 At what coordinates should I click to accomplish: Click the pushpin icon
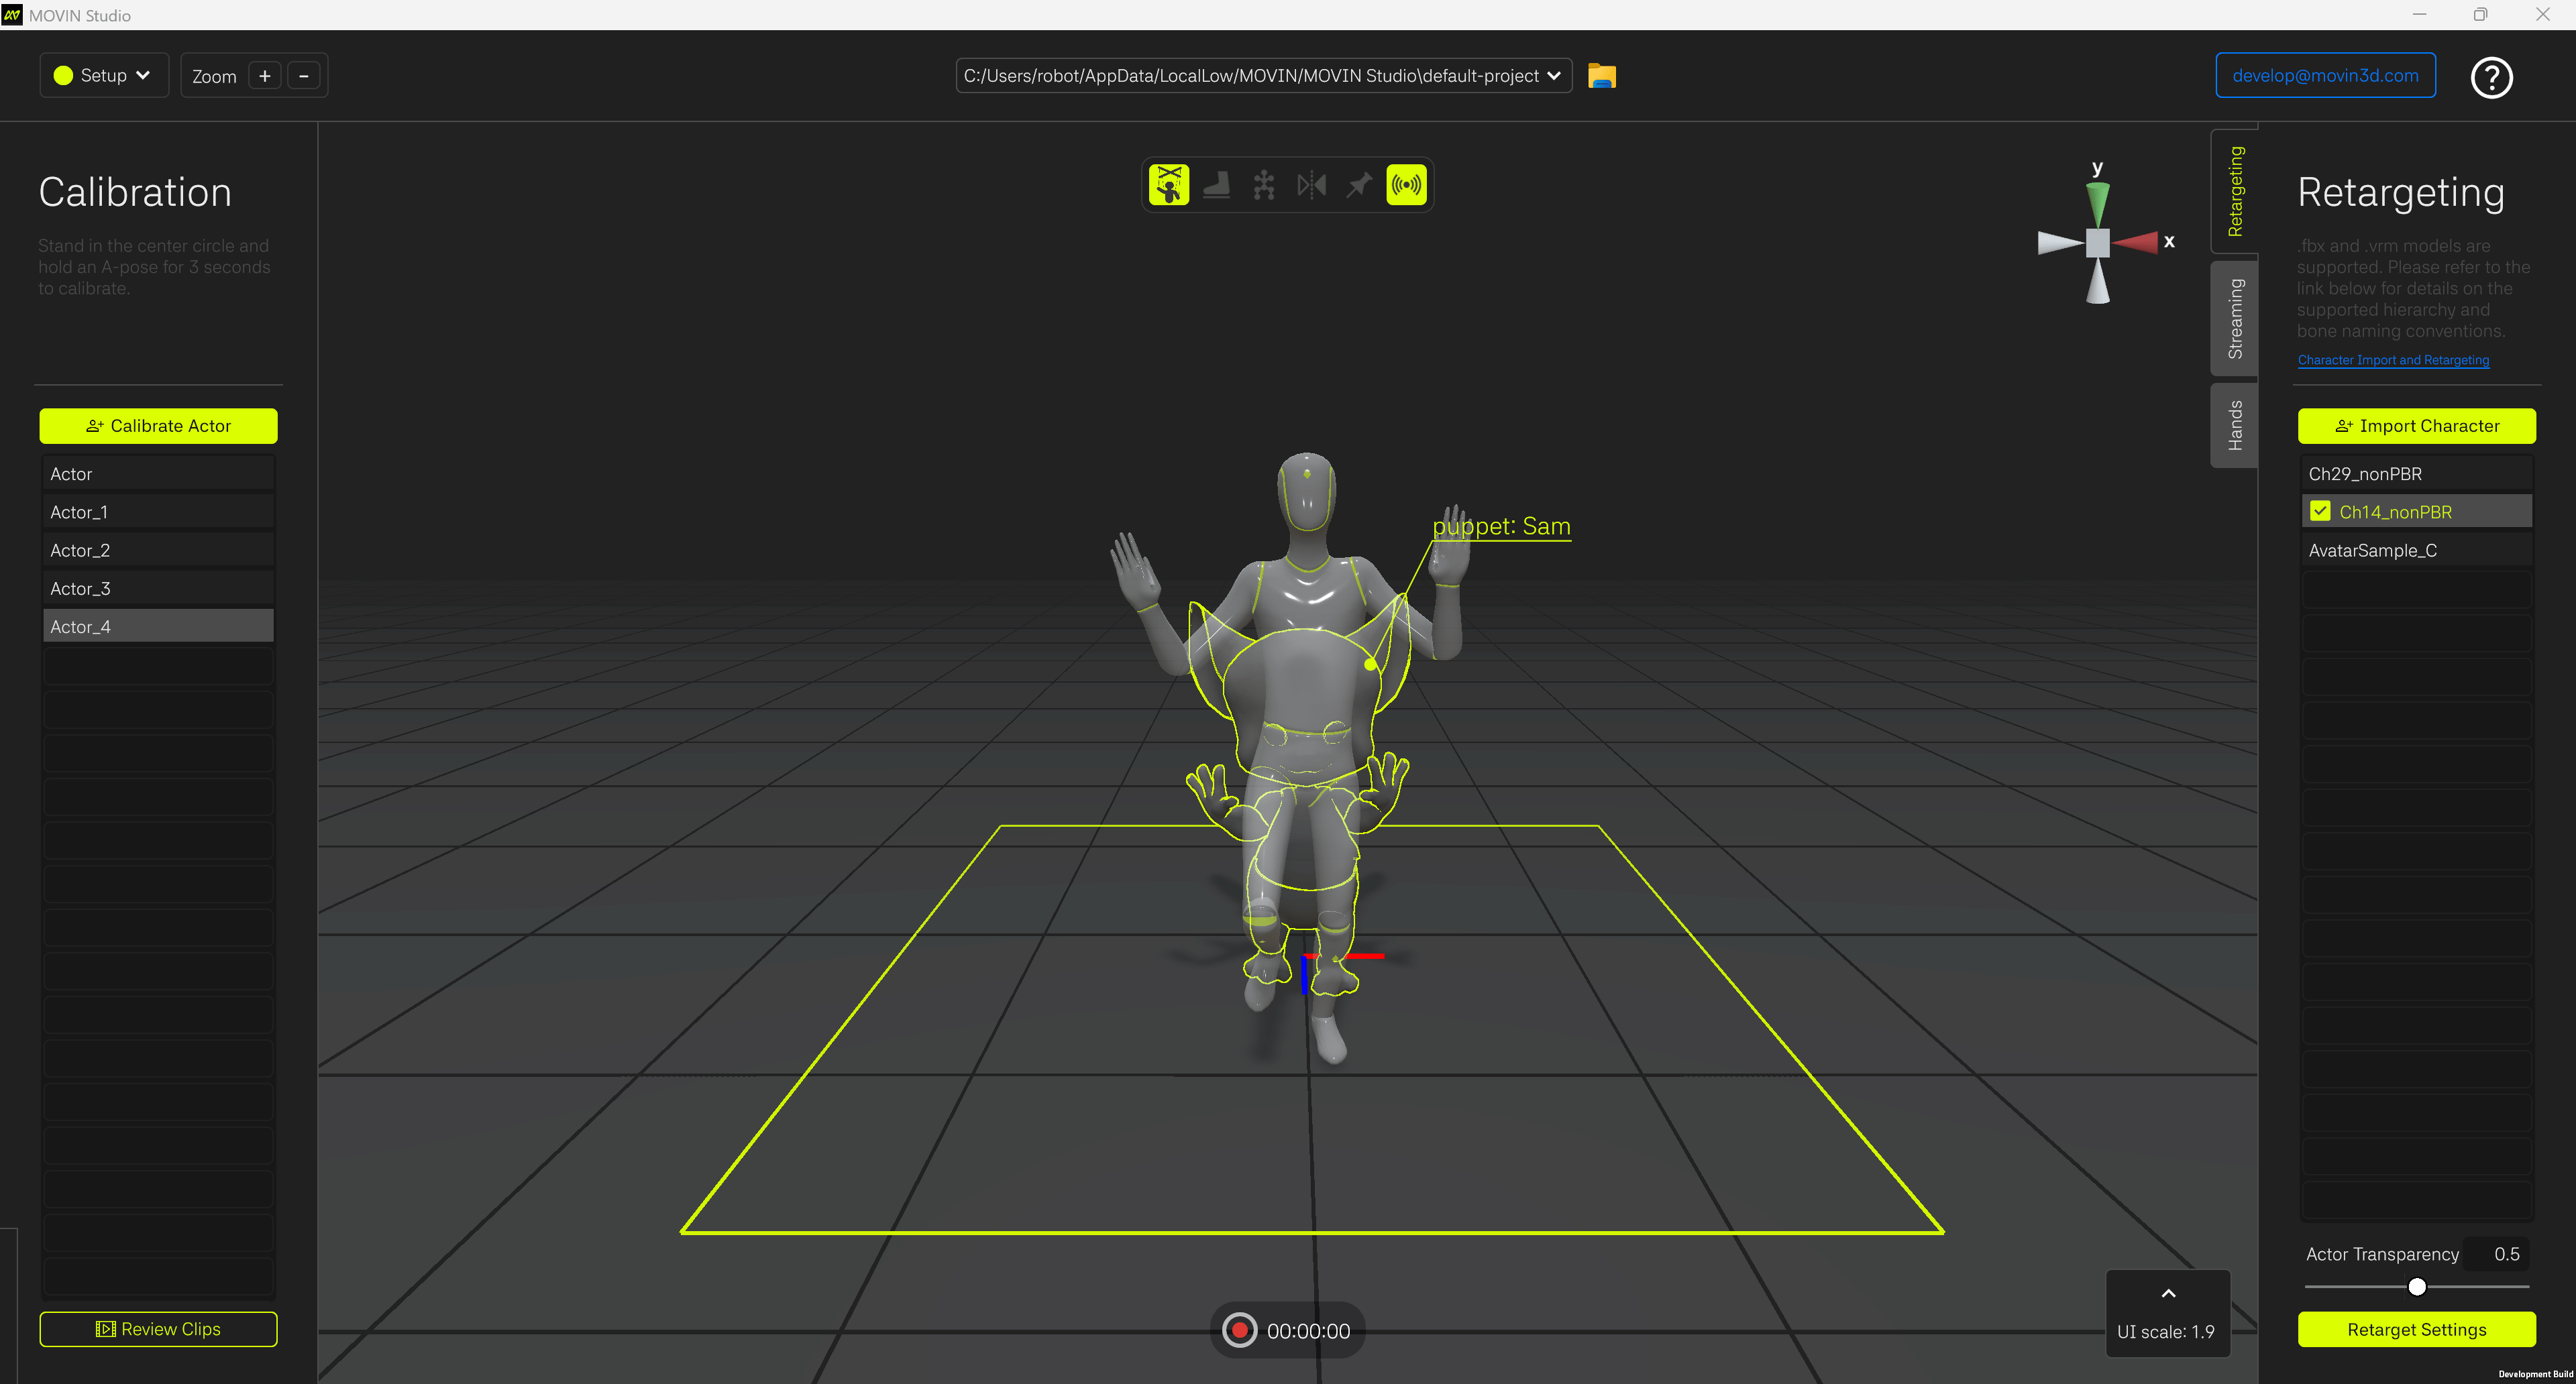(x=1359, y=185)
